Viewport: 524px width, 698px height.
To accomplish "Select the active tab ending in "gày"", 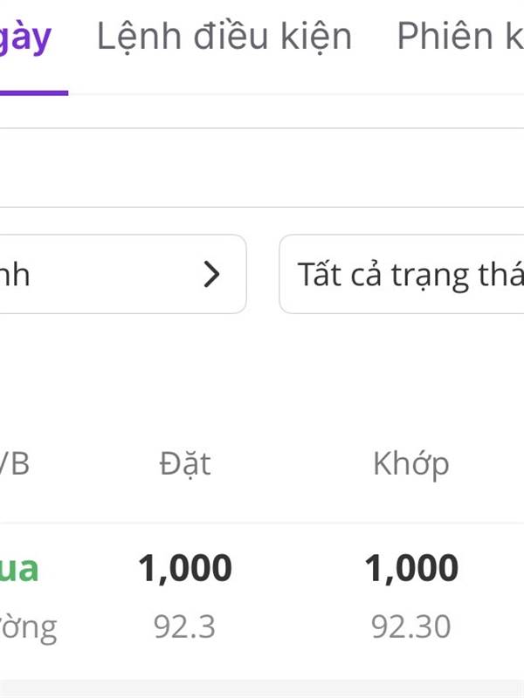I will pos(26,38).
